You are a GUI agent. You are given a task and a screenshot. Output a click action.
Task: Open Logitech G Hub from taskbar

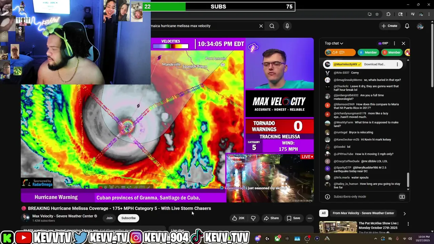click(x=268, y=239)
